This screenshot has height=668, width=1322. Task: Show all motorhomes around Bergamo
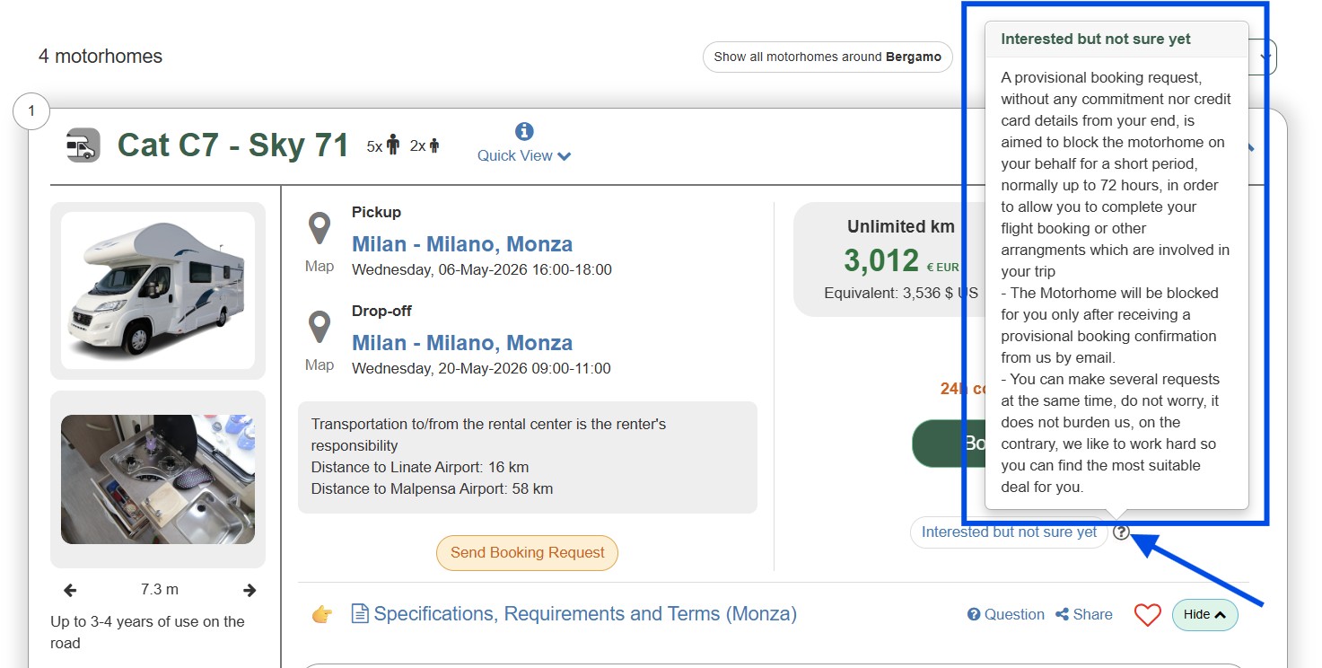click(827, 57)
